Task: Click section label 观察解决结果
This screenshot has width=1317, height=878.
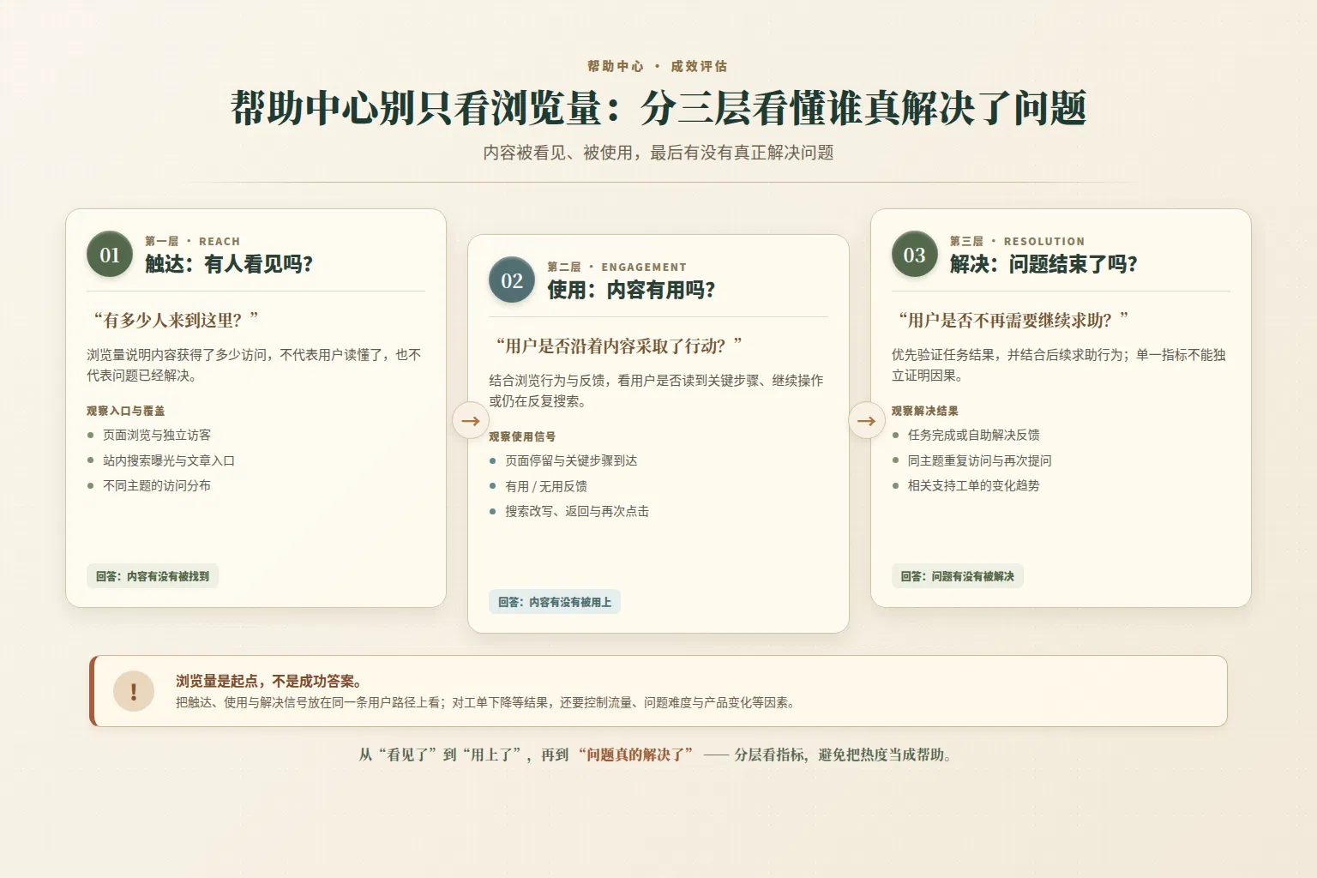Action: 925,411
